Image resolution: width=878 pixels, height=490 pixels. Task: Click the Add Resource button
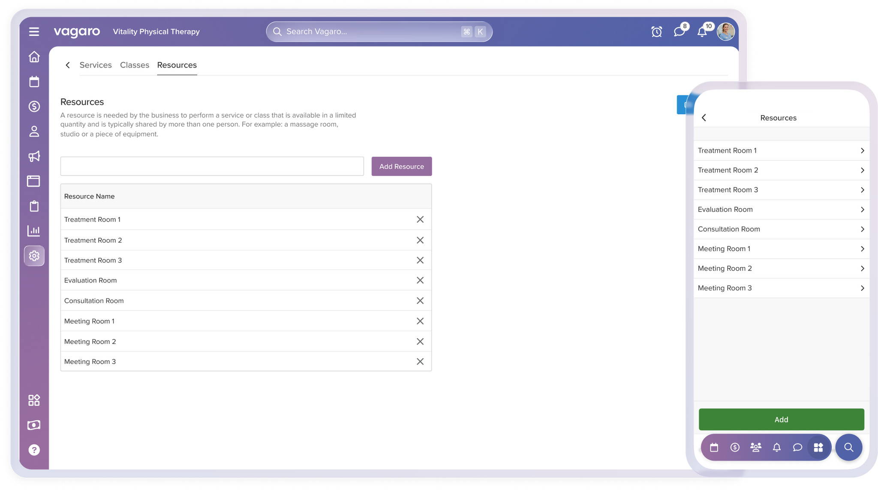tap(402, 166)
